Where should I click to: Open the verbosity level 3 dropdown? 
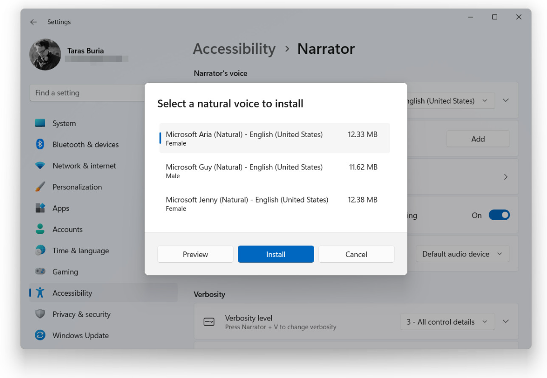point(447,322)
